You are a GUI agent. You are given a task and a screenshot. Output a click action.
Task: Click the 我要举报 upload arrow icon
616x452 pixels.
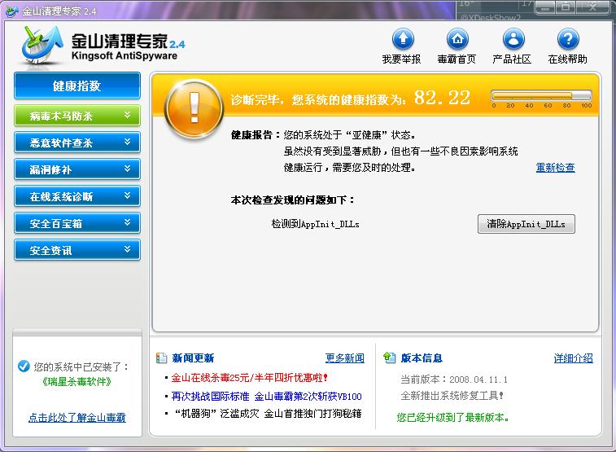[x=403, y=39]
